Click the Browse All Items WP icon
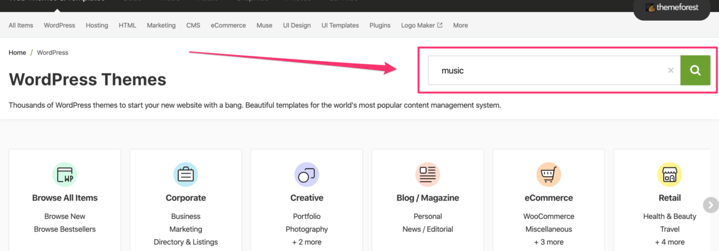 65,174
